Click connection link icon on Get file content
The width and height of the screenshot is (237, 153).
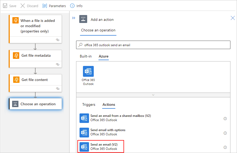pyautogui.click(x=58, y=89)
